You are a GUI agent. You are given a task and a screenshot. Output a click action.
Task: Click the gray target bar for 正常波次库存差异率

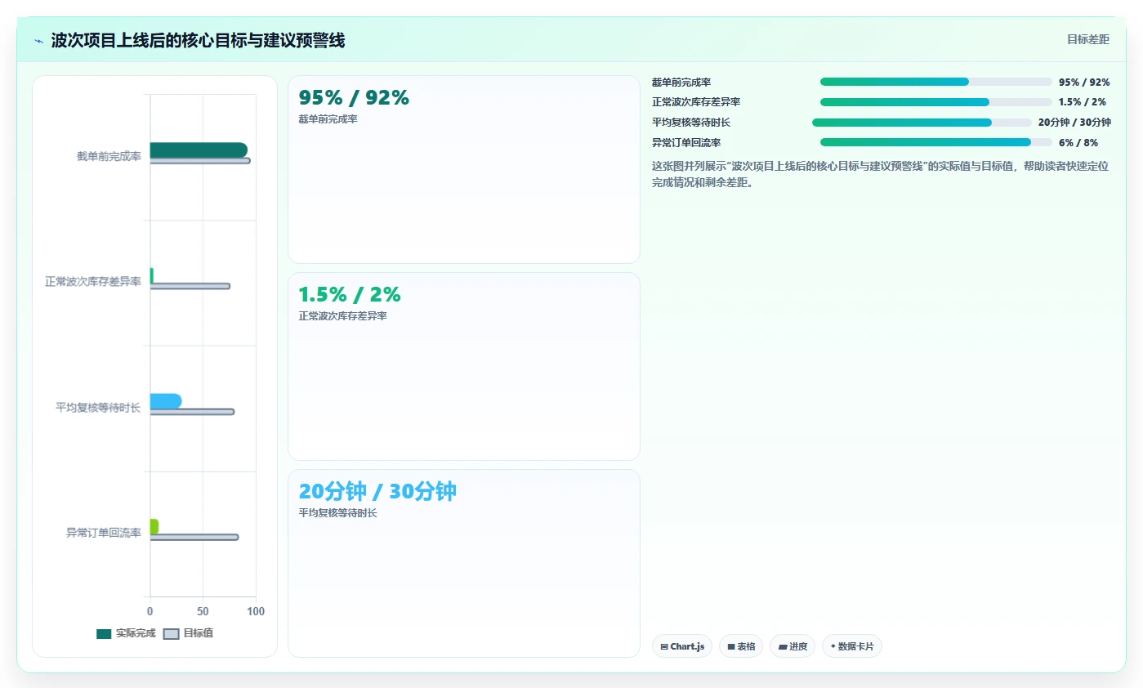tap(190, 286)
